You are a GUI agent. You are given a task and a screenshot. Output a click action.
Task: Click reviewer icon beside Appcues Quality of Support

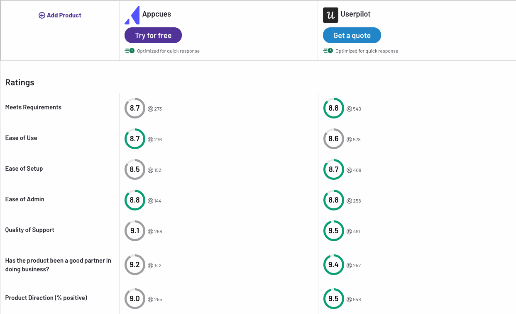[x=150, y=232]
